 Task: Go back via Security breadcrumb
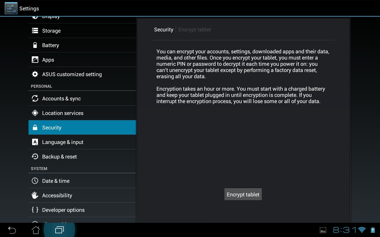164,30
